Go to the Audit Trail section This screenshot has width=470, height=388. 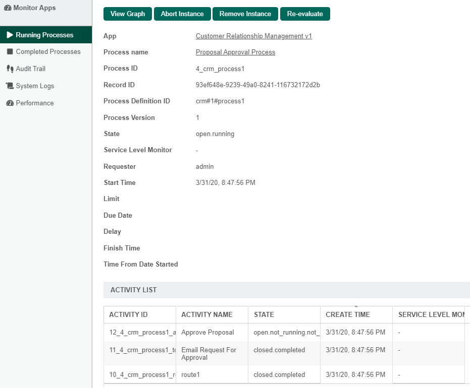tap(30, 69)
